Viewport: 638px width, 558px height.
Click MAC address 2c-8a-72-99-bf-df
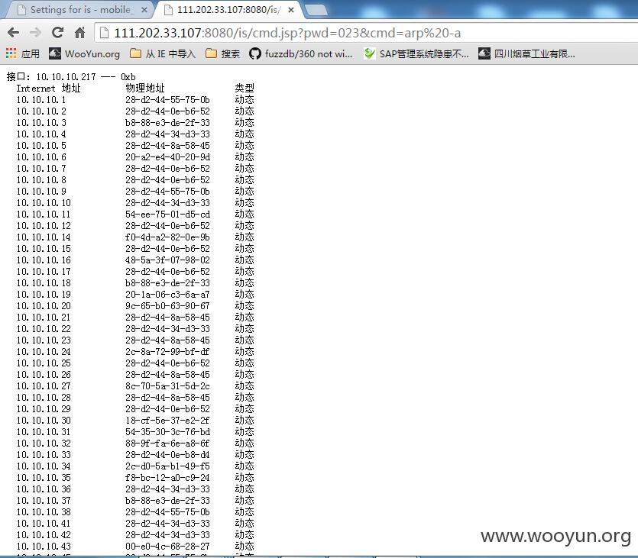[167, 352]
